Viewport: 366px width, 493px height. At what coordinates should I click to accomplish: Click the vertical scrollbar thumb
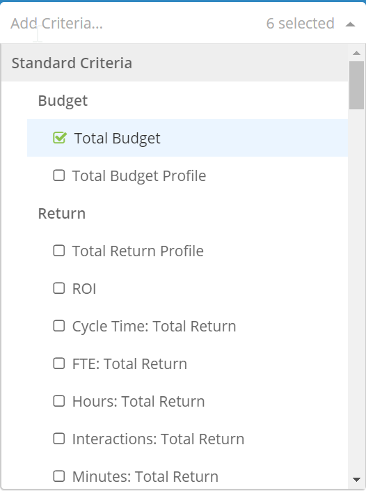coord(356,85)
